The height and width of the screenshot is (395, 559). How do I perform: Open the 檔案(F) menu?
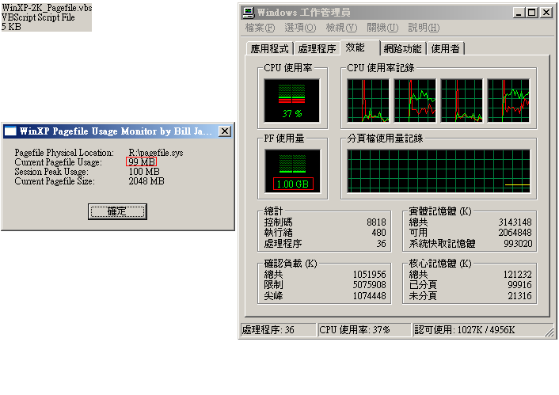(x=260, y=28)
